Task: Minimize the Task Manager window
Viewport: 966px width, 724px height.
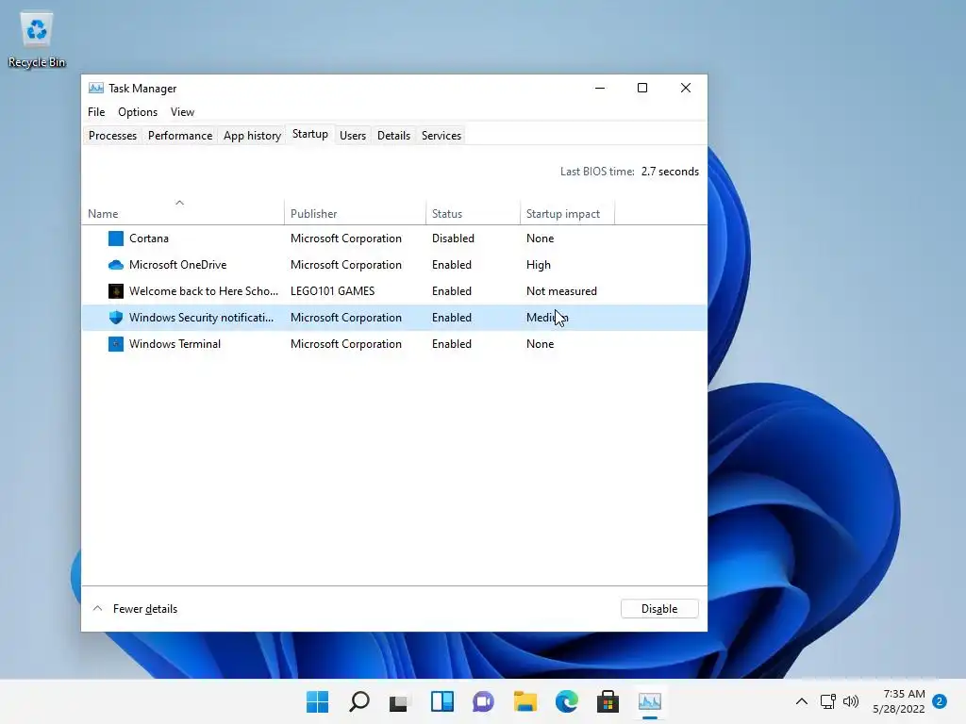Action: [600, 88]
